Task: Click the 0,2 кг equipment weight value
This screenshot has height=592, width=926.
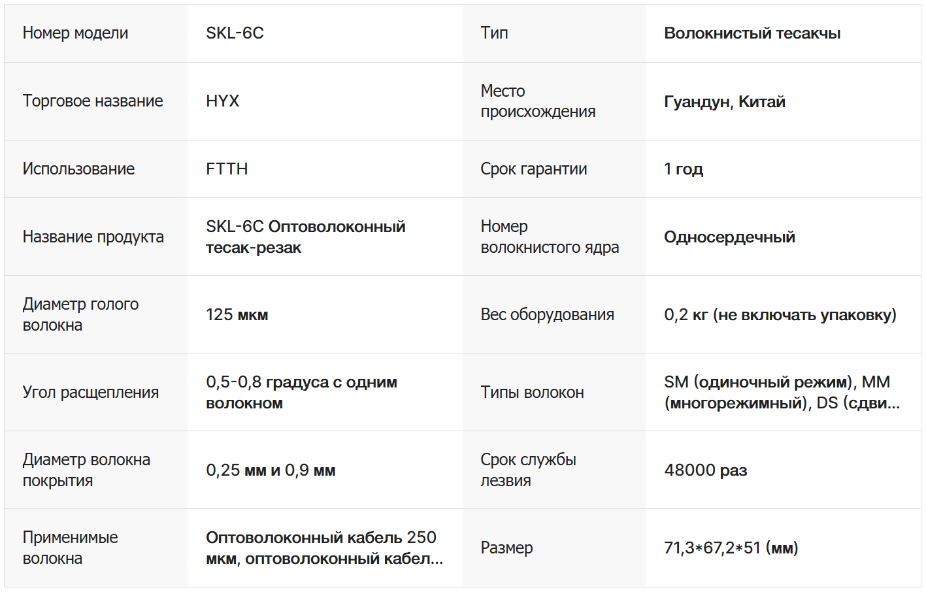Action: (780, 315)
